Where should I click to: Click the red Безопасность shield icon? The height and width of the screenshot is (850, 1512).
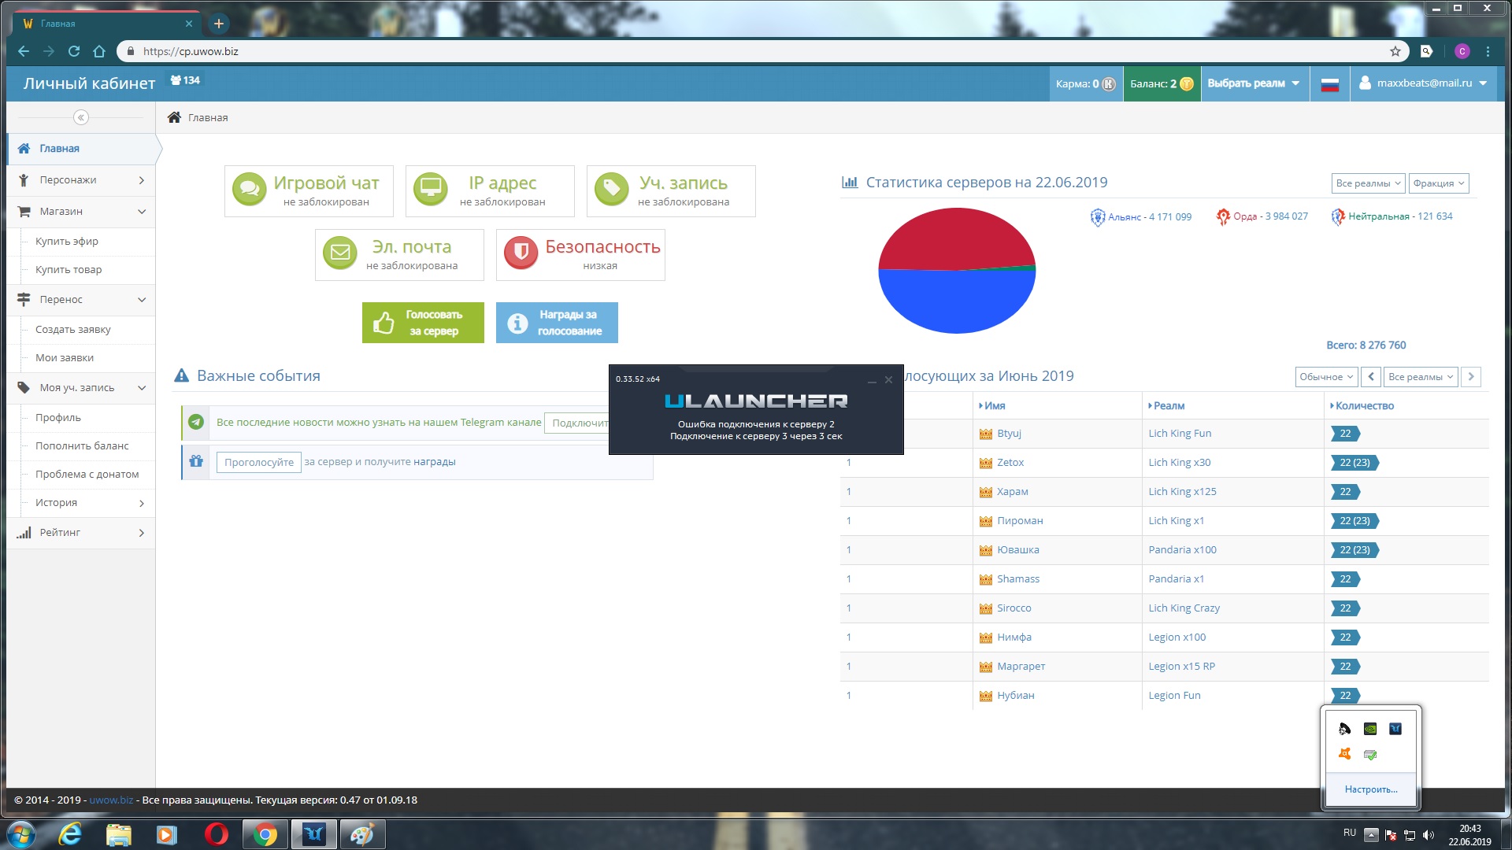(521, 253)
